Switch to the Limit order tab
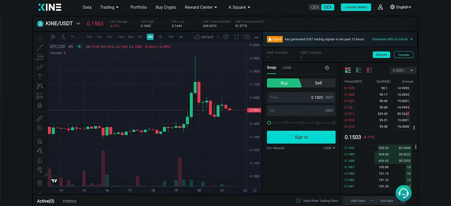451x206 pixels. click(286, 68)
